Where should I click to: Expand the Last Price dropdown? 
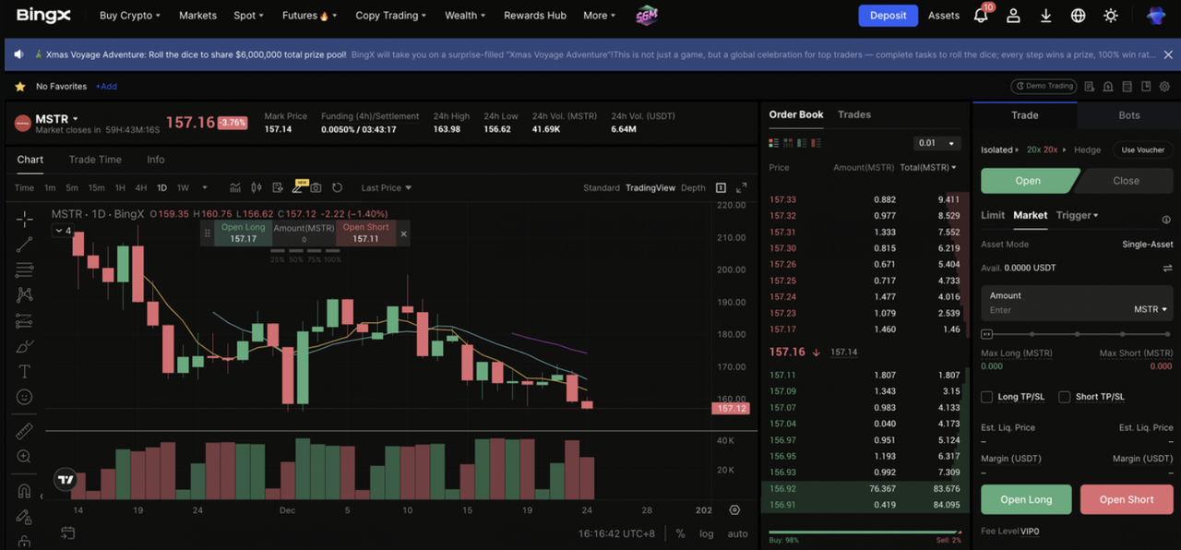point(387,188)
